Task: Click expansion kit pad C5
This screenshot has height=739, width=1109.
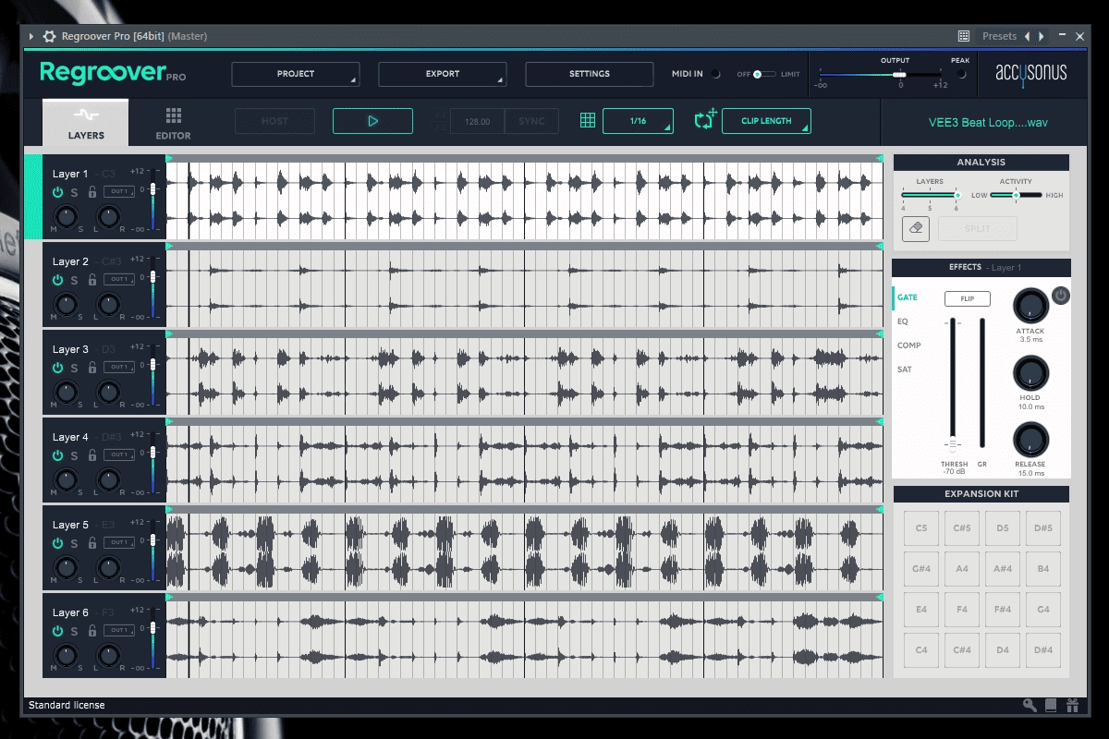Action: pyautogui.click(x=920, y=528)
